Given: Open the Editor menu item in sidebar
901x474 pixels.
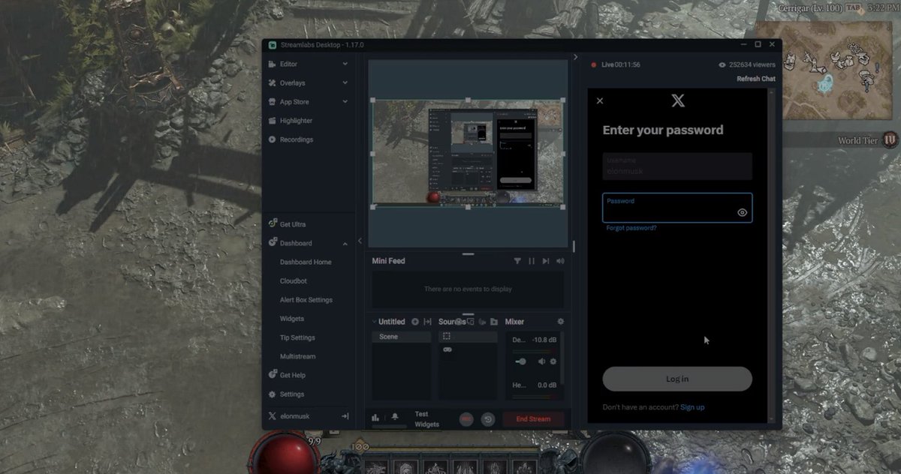Looking at the screenshot, I should point(288,64).
